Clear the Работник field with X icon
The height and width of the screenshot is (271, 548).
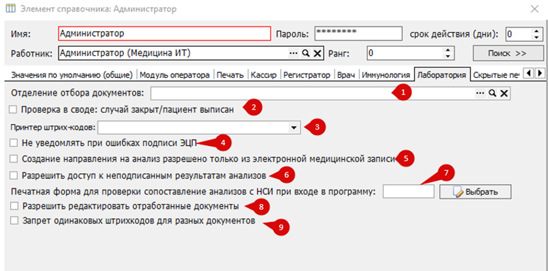(x=317, y=53)
